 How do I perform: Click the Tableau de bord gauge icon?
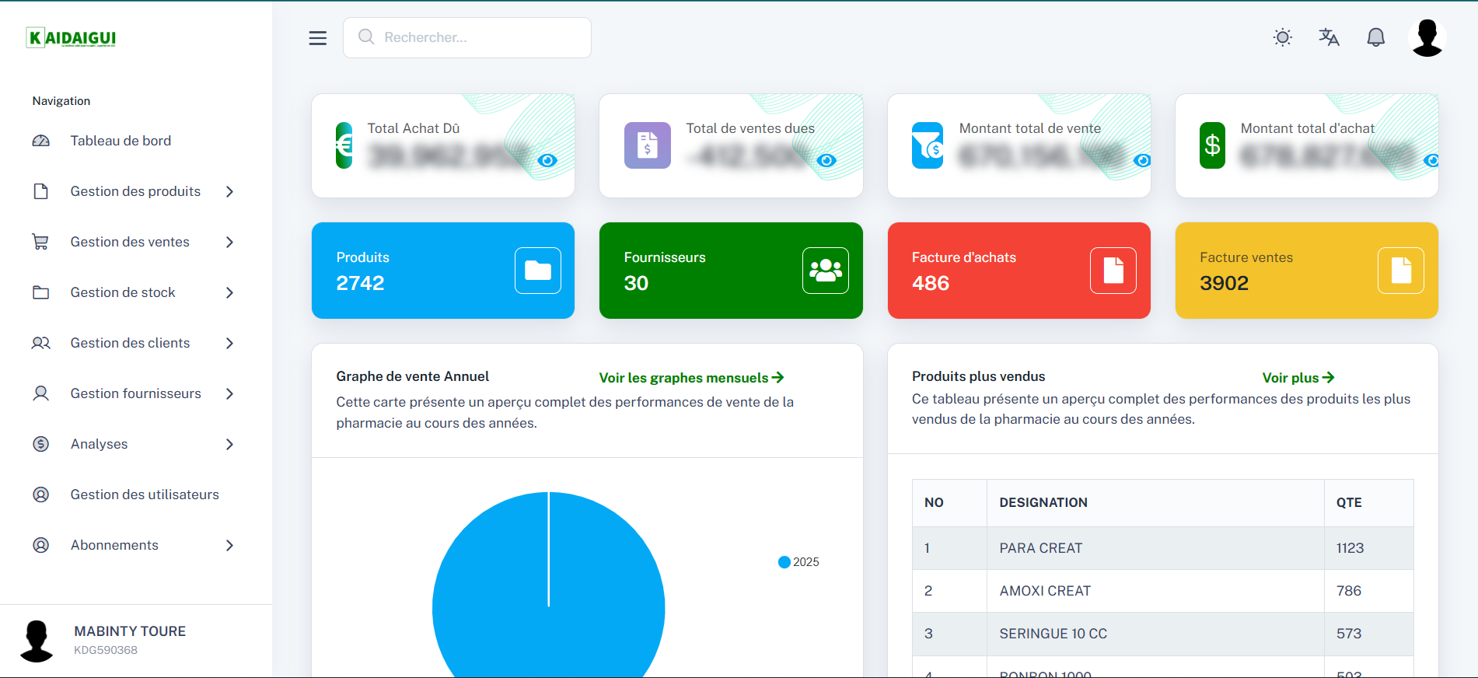tap(40, 141)
